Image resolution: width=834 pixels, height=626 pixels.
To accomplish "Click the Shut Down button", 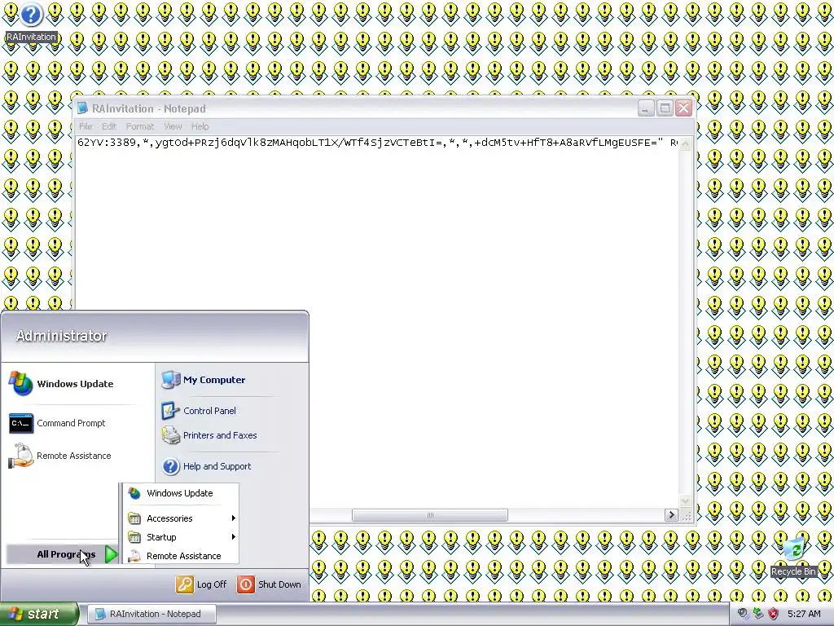I will (x=269, y=584).
